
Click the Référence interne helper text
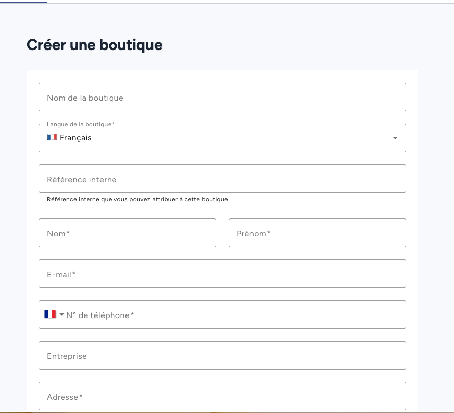click(138, 199)
